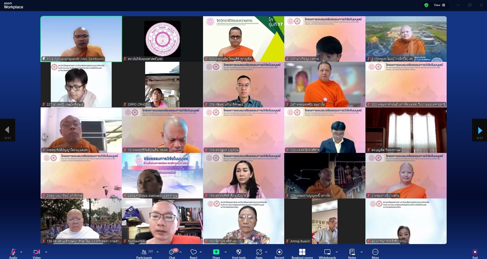The height and width of the screenshot is (259, 487).
Task: Open the More options menu
Action: 375,253
